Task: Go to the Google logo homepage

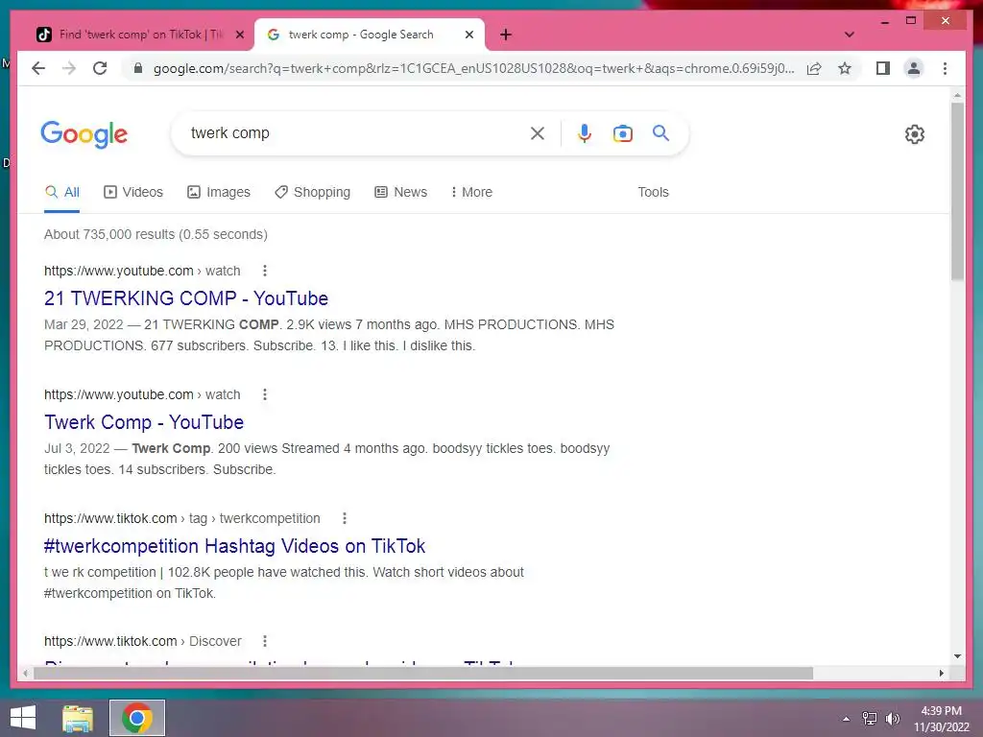Action: 84,134
